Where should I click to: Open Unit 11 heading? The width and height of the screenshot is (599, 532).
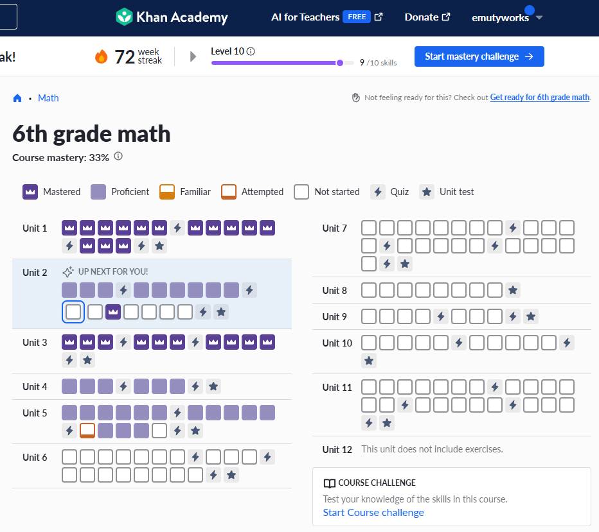pyautogui.click(x=337, y=388)
